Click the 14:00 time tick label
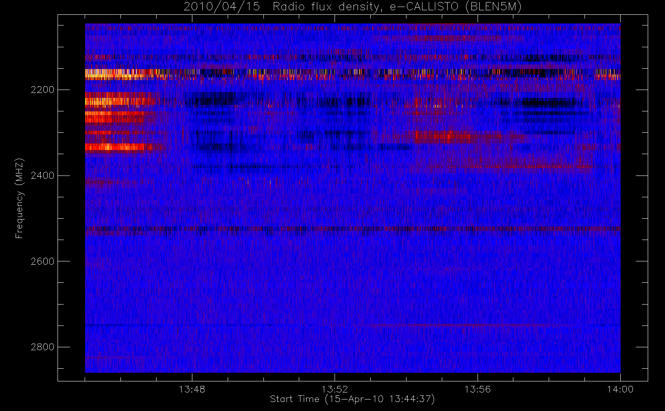Viewport: 665px width, 411px height. [620, 389]
